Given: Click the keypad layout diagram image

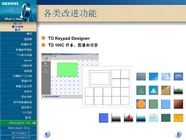Looking at the screenshot, I should pos(107,87).
